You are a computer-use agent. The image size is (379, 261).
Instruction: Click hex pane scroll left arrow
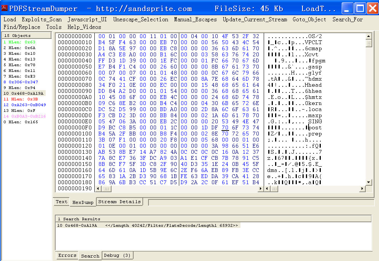click(98, 188)
